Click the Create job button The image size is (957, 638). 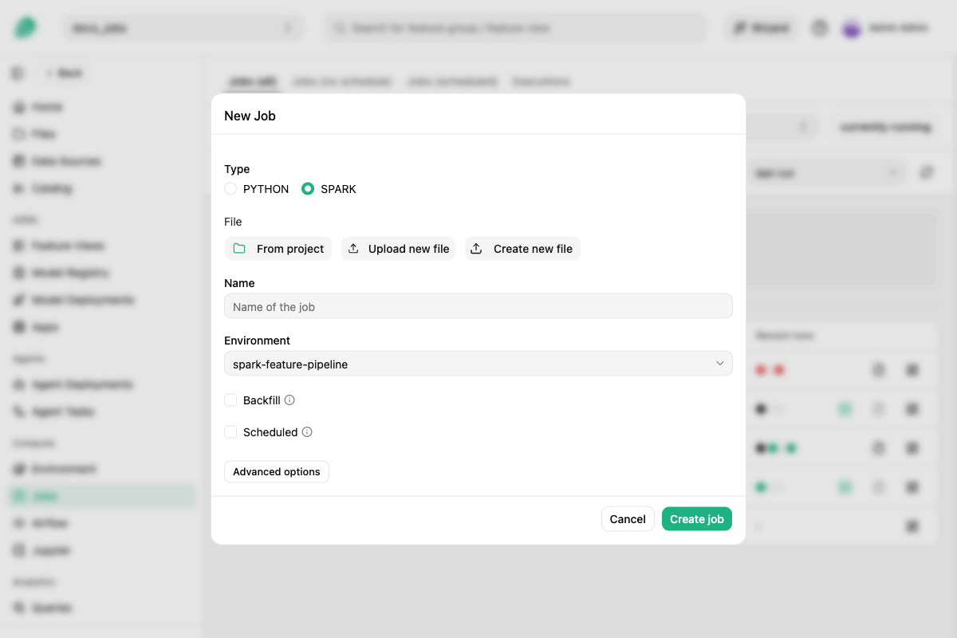[x=697, y=519]
